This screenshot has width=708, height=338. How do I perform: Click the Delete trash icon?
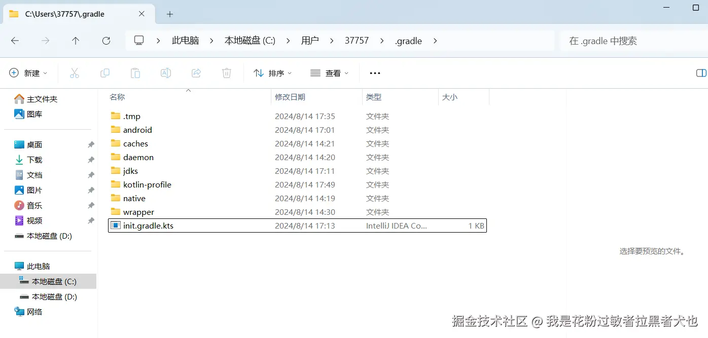pyautogui.click(x=227, y=73)
